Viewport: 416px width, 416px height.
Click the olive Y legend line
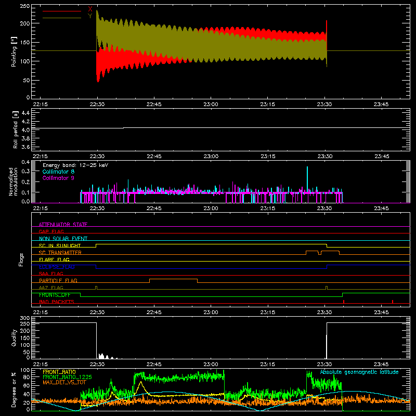[x=62, y=18]
